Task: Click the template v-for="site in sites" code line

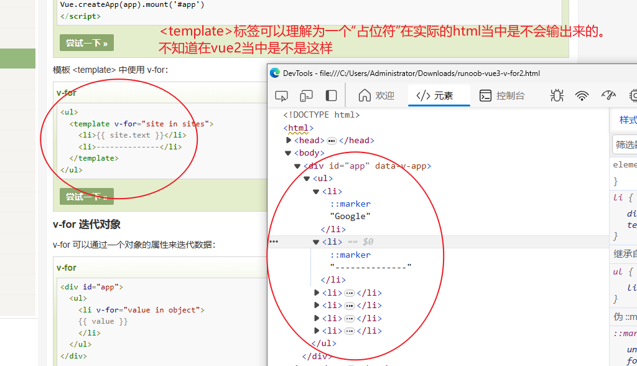Action: click(141, 124)
